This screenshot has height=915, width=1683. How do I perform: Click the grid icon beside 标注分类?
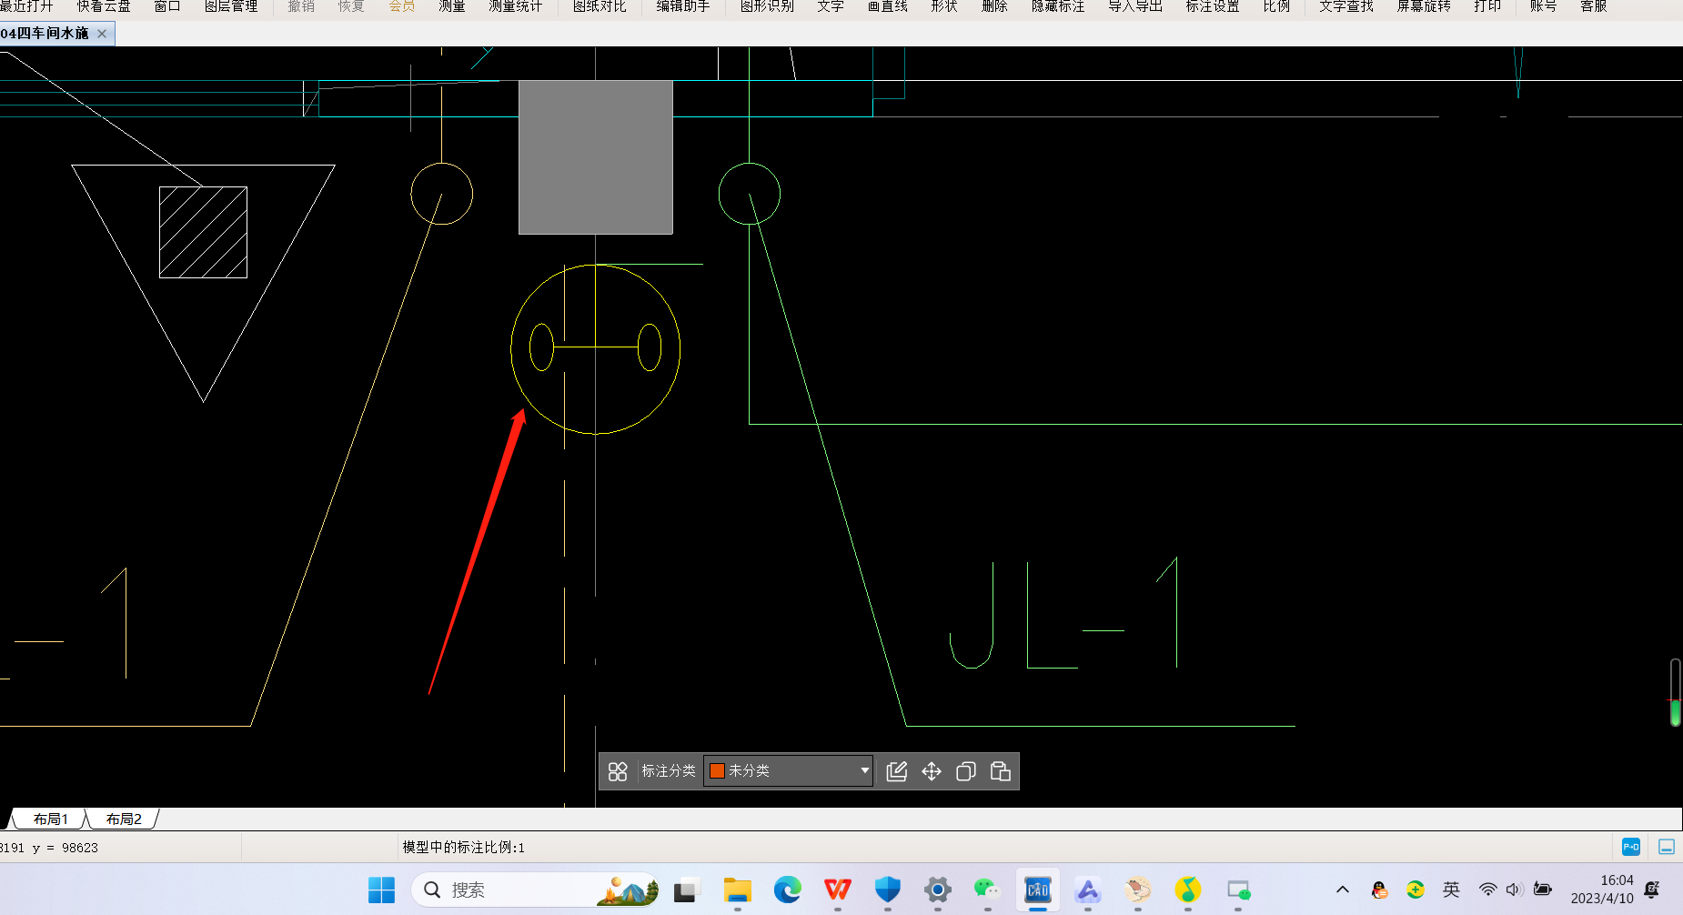[618, 771]
